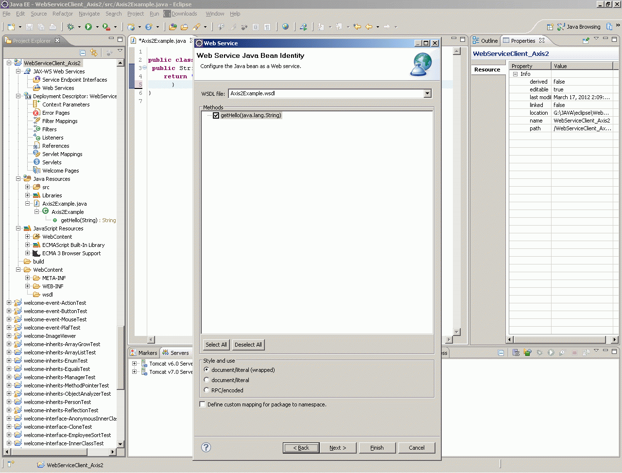Click the Open Task folder toolbar icon
This screenshot has height=473, width=622.
(184, 27)
